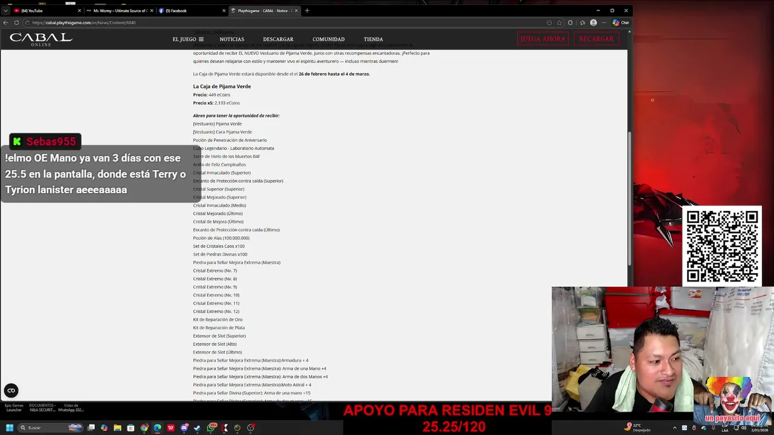
Task: Open File Explorer from taskbar
Action: 118,428
